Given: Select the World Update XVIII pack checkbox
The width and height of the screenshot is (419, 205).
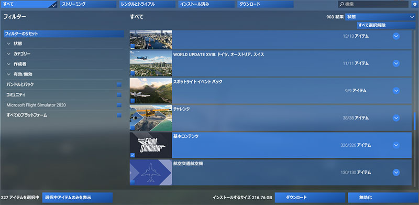Looking at the screenshot, I should (x=133, y=73).
